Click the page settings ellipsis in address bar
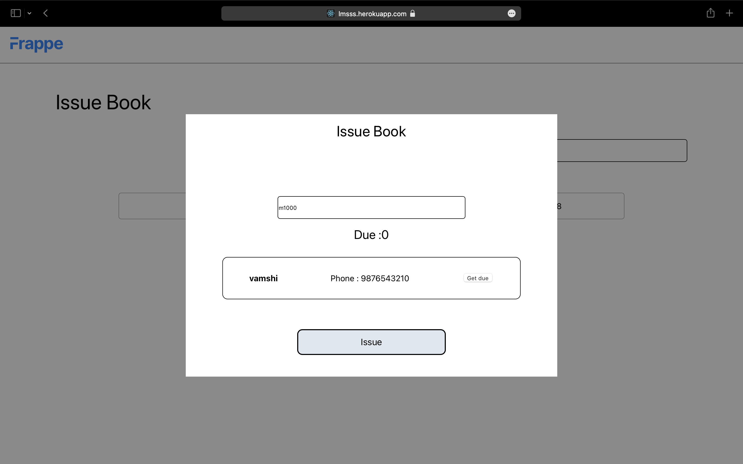This screenshot has width=743, height=464. (511, 13)
